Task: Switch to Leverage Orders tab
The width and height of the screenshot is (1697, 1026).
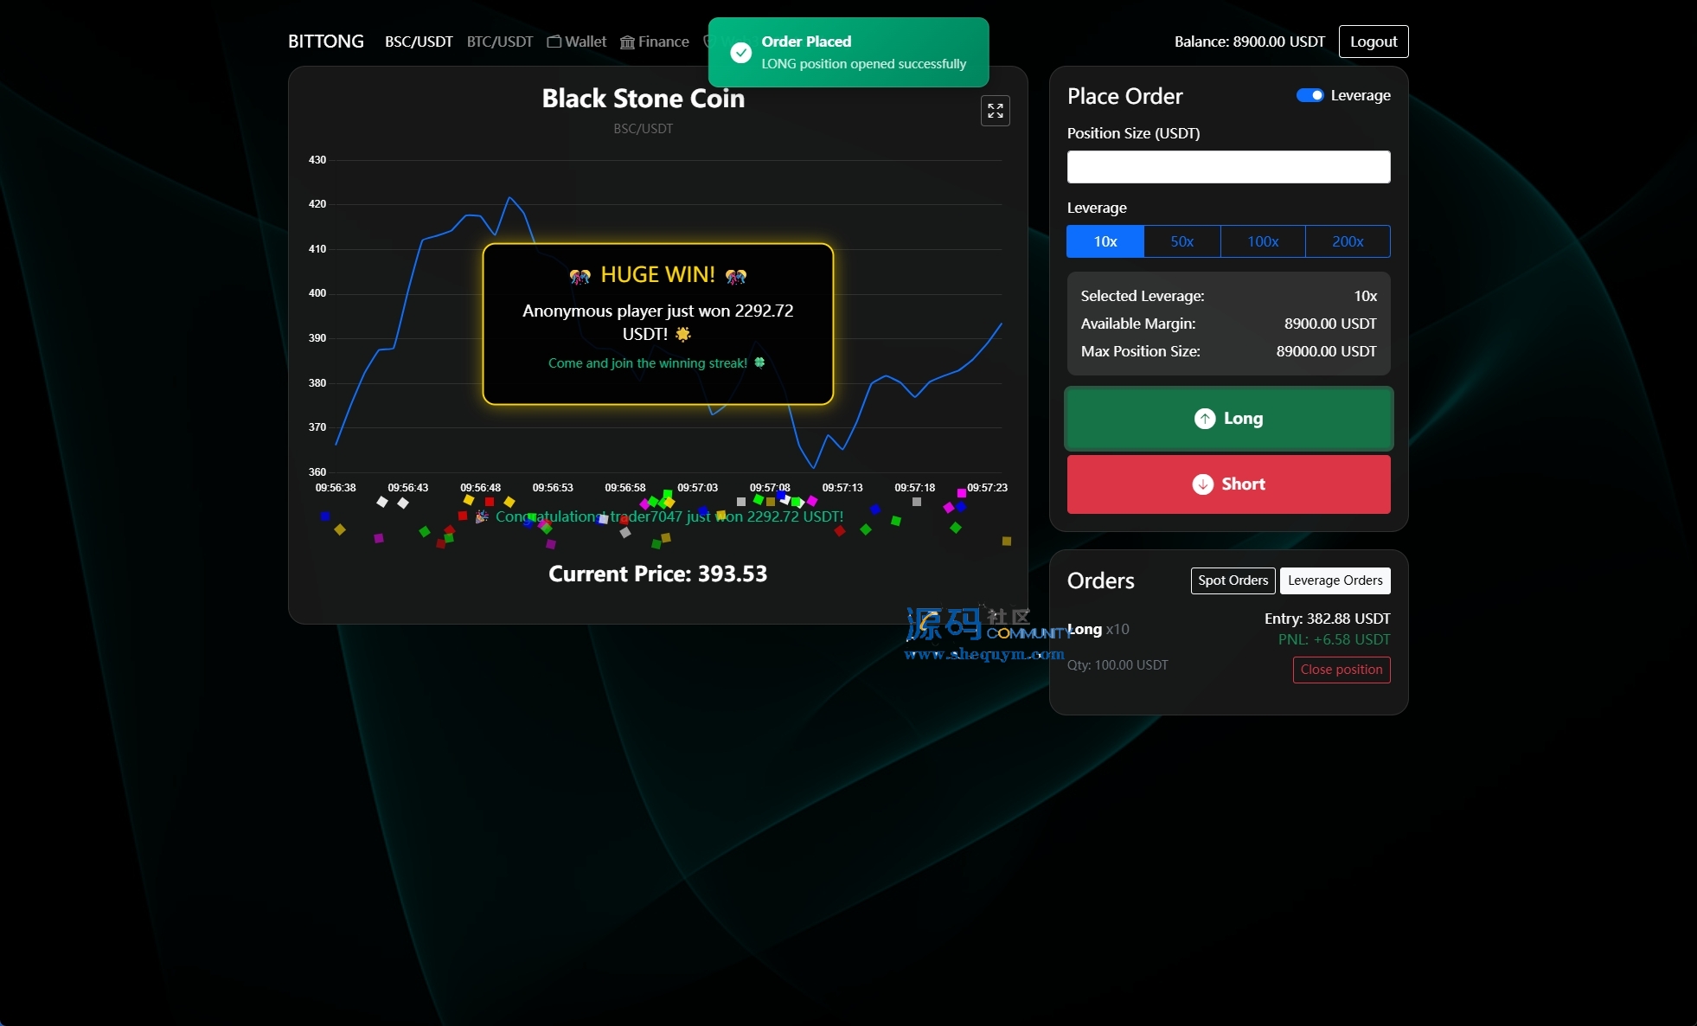Action: coord(1335,580)
